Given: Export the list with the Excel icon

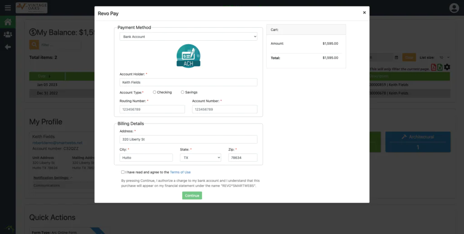Looking at the screenshot, I should click(440, 67).
